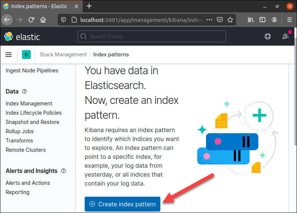Select the Index patterns - Elastic tab

tap(41, 6)
